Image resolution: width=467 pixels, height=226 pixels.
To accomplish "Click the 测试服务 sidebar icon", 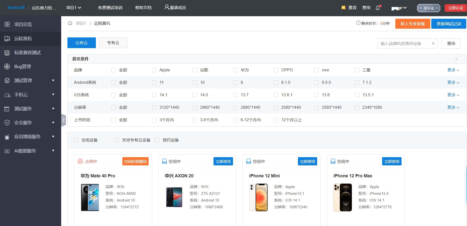I will [7, 109].
